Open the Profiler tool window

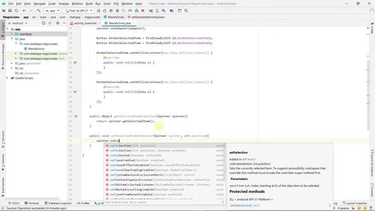[x=83, y=203]
